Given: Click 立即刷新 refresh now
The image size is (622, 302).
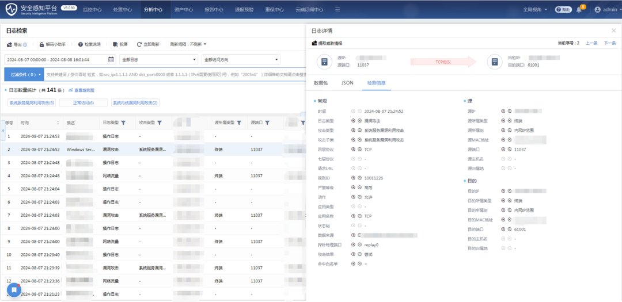Looking at the screenshot, I should coord(148,44).
